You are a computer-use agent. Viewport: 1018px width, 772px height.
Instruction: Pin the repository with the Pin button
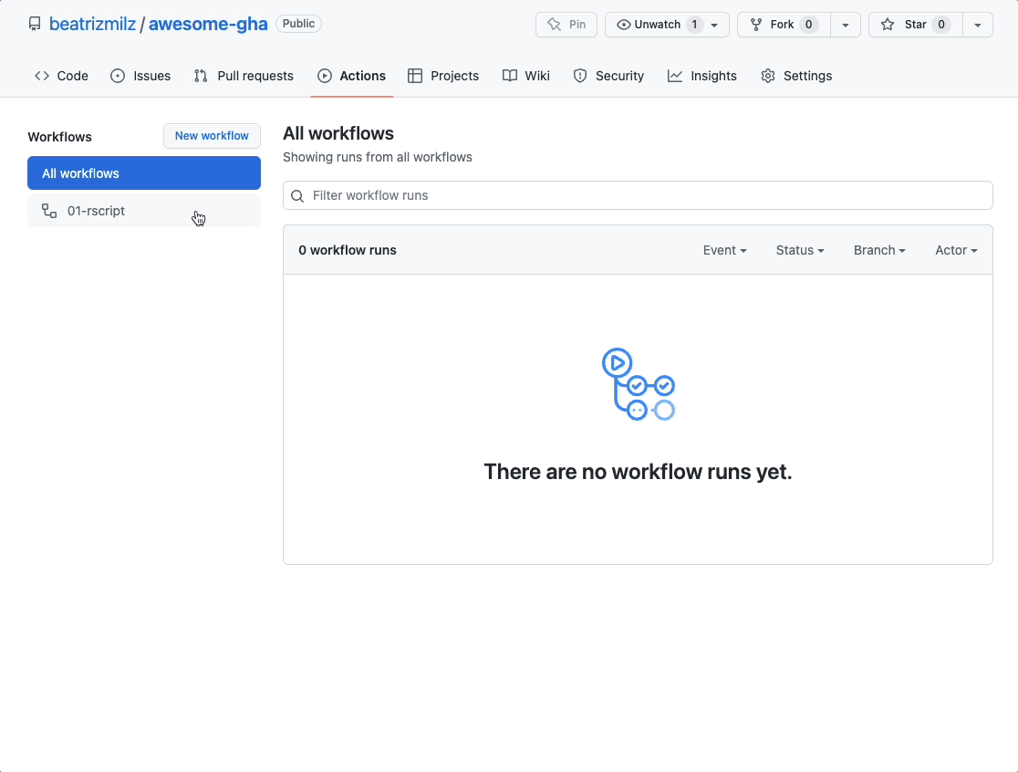(x=566, y=25)
